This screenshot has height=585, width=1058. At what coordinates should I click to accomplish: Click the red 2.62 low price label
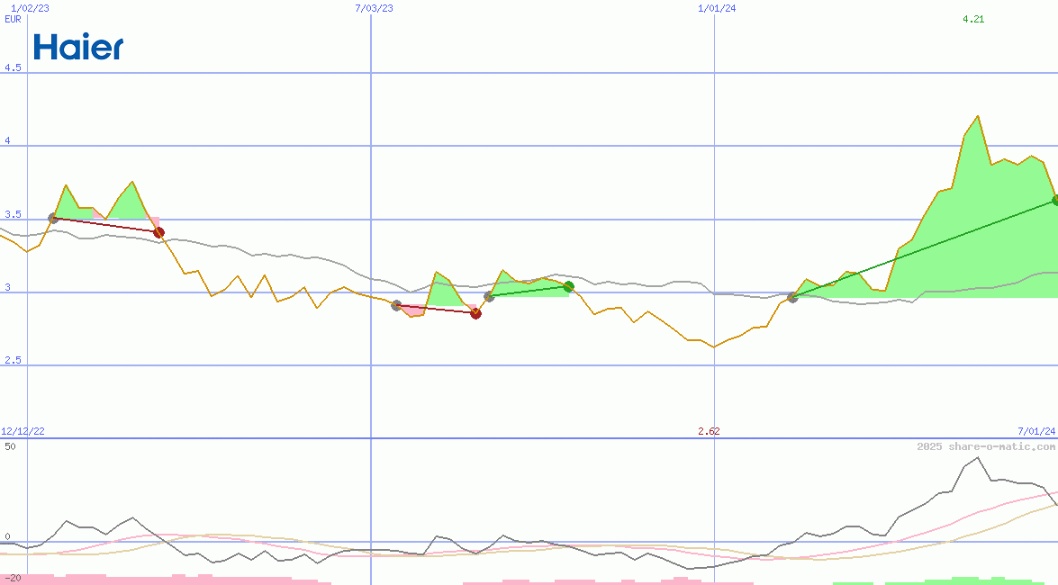(x=709, y=431)
